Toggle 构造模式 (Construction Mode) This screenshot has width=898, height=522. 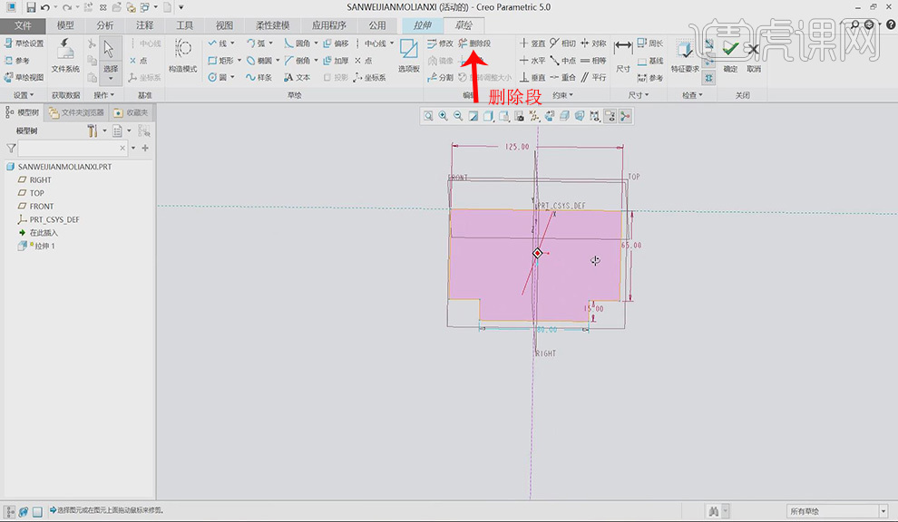click(x=182, y=53)
